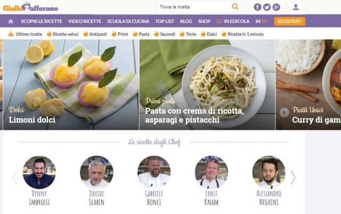The width and height of the screenshot is (341, 214).
Task: Click the Registrati button
Action: click(x=289, y=21)
